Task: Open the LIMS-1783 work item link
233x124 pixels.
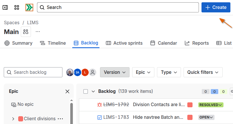Action: tap(116, 117)
